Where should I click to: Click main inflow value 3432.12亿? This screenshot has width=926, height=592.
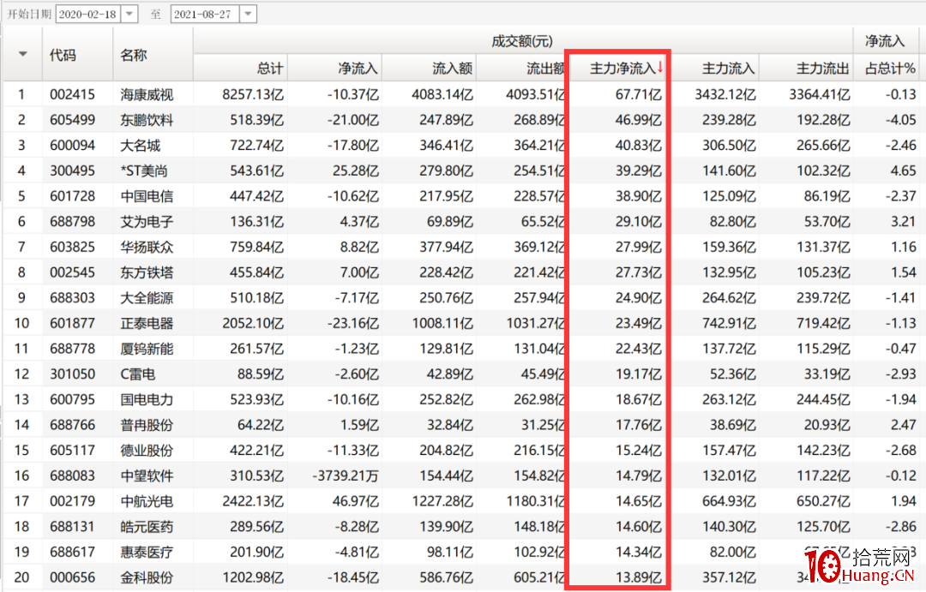tap(725, 94)
